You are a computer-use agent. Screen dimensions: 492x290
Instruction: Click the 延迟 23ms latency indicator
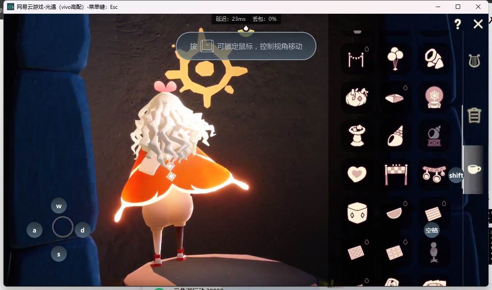[x=231, y=19]
